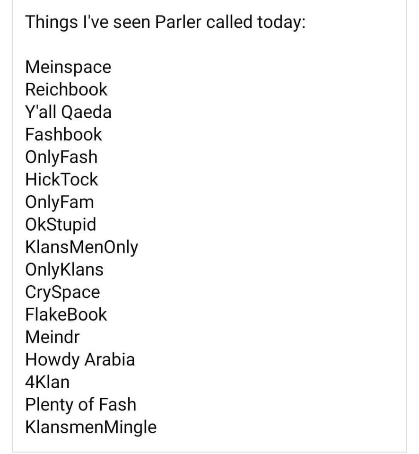419x454 pixels.
Task: Click on Plenty of Fash text
Action: point(80,405)
